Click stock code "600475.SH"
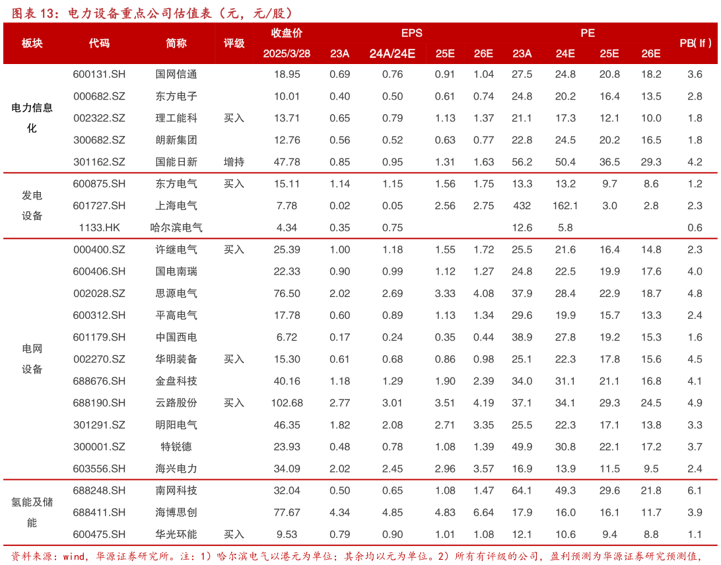Screen dimensions: 721x565 click(99, 535)
